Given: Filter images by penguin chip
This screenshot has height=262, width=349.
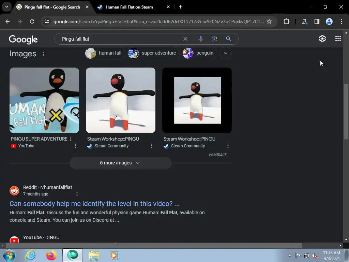Looking at the screenshot, I should (200, 53).
